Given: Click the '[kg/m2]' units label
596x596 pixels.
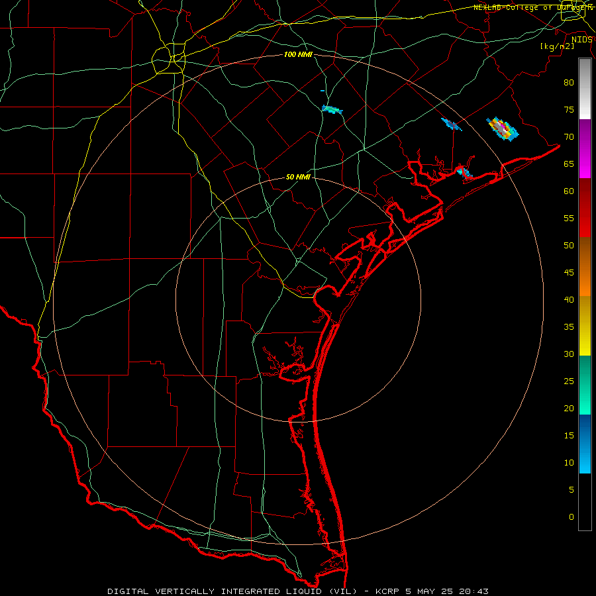Looking at the screenshot, I should coord(557,46).
